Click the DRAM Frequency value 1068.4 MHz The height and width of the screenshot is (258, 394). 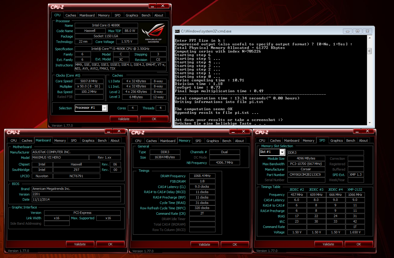coord(202,176)
